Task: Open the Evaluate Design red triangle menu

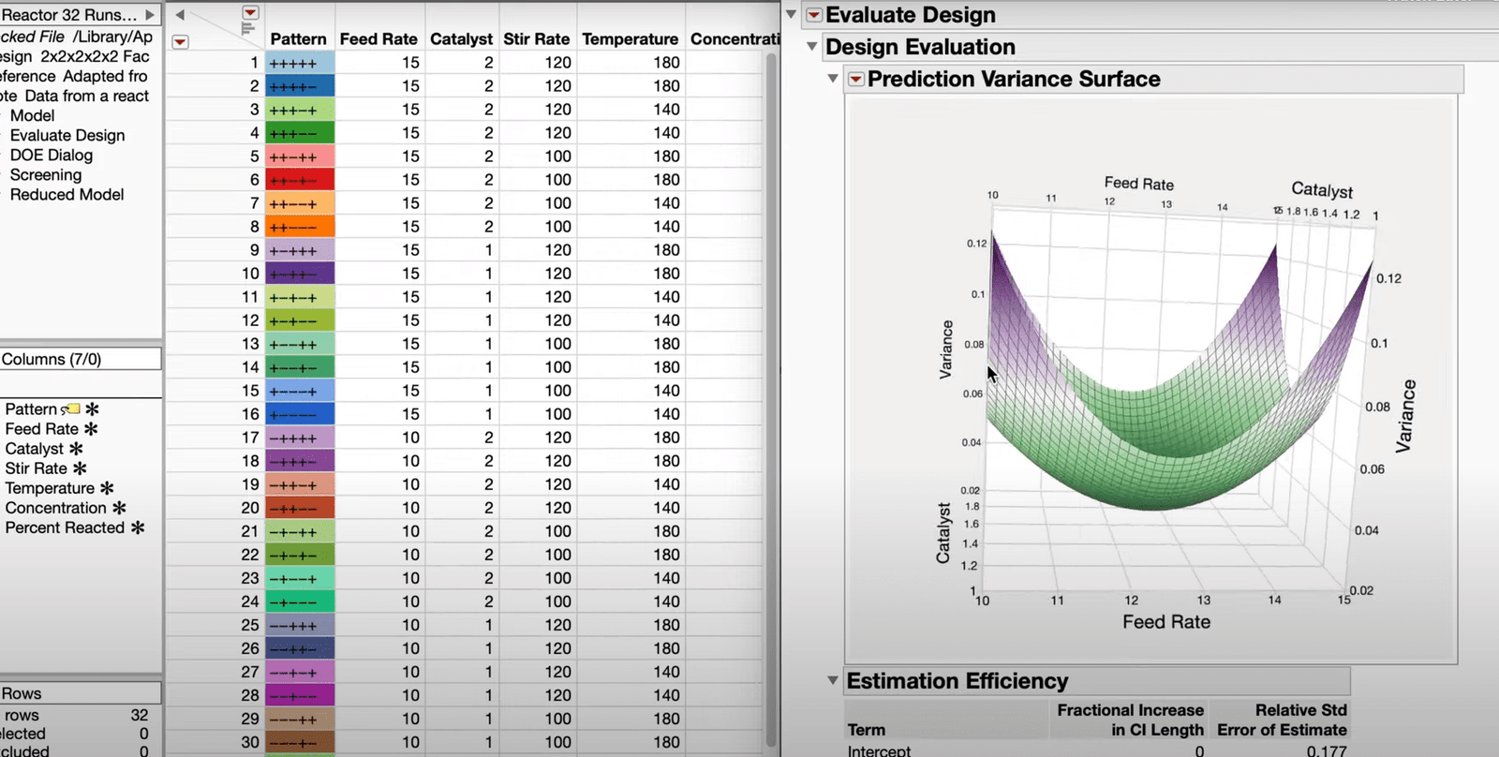Action: [x=814, y=15]
